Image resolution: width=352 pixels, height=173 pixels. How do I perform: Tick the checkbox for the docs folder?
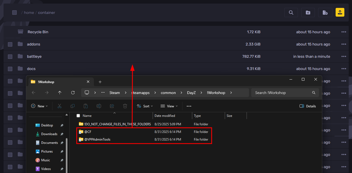[10, 69]
